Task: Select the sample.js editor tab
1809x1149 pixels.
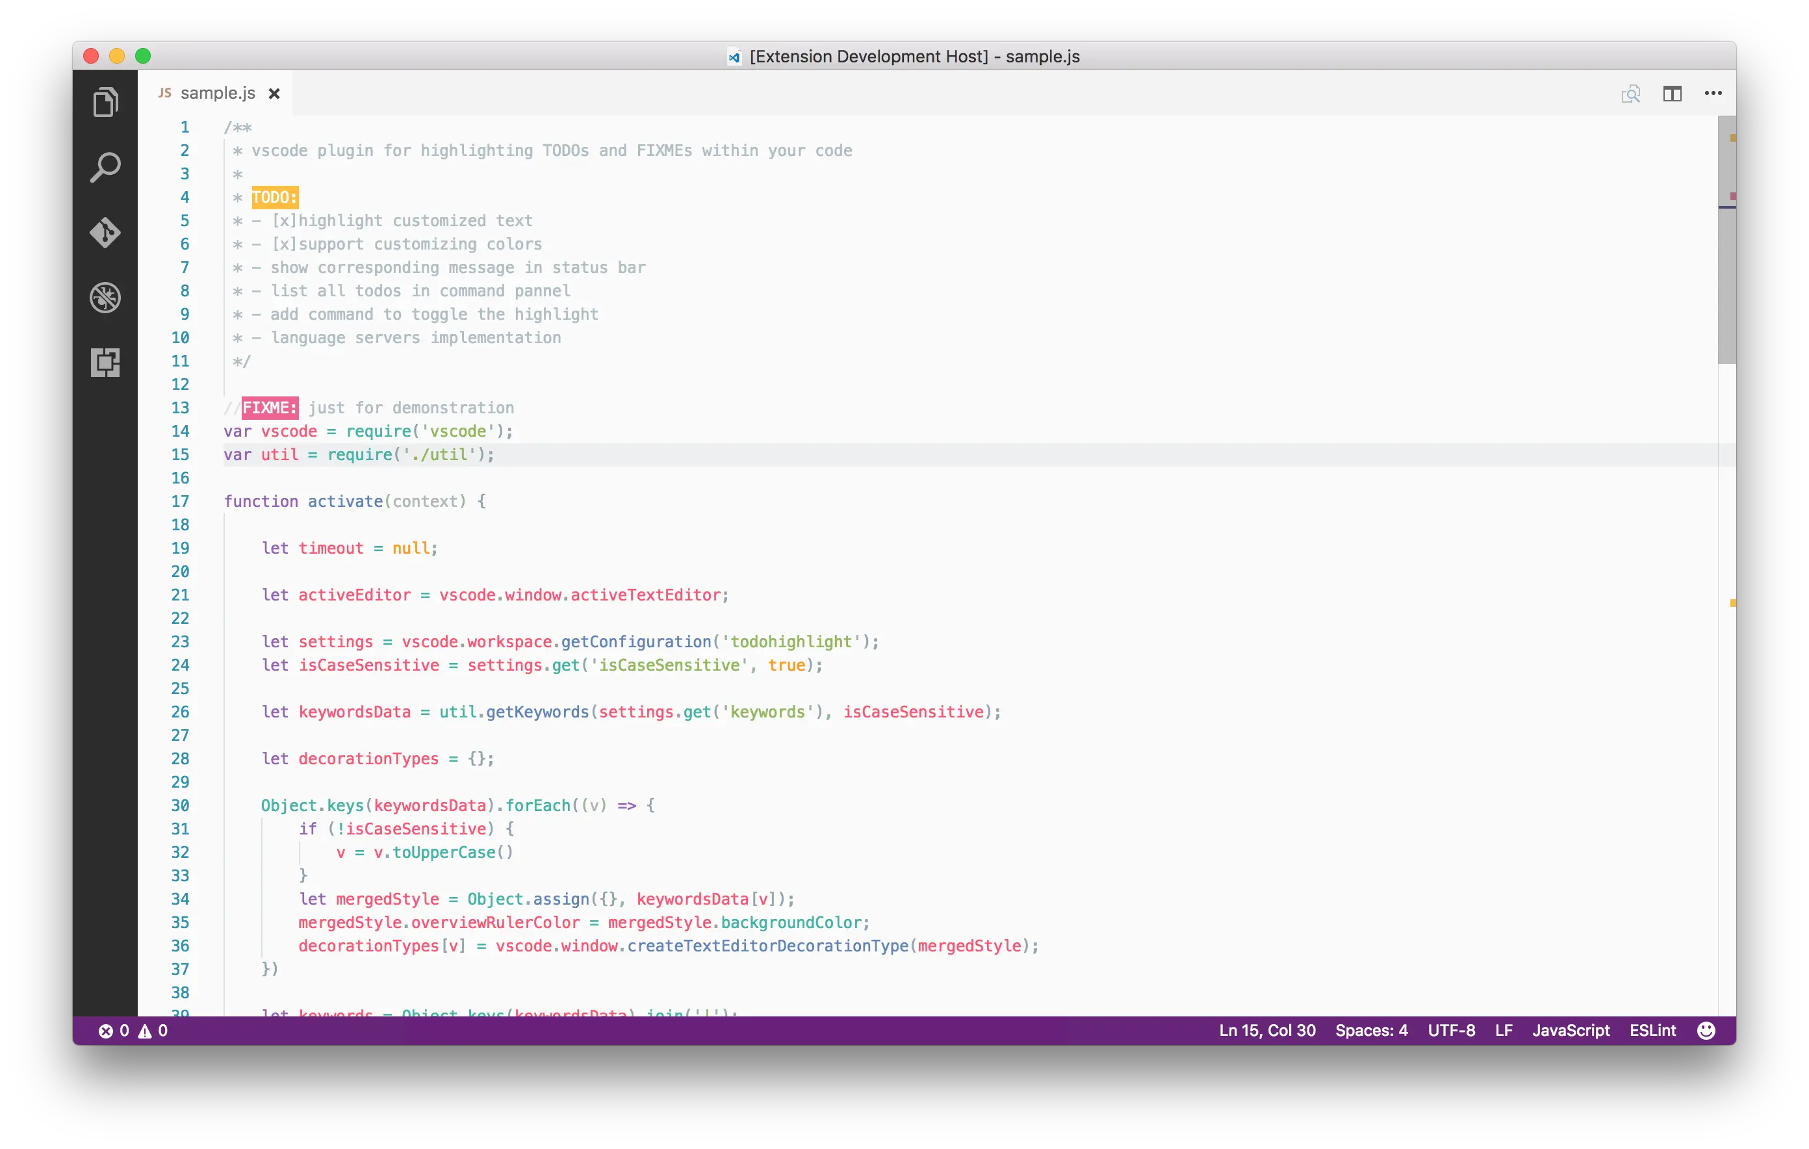Action: click(x=217, y=93)
